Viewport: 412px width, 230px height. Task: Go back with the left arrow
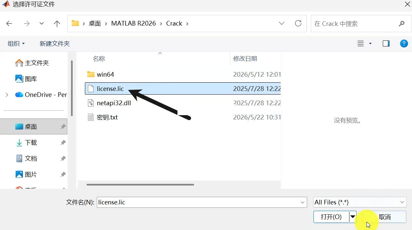pos(9,24)
